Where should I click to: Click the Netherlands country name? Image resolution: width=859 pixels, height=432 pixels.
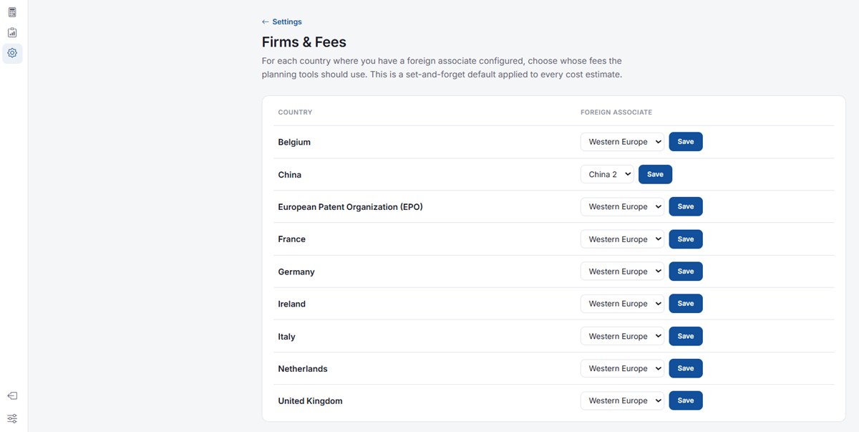pyautogui.click(x=303, y=369)
